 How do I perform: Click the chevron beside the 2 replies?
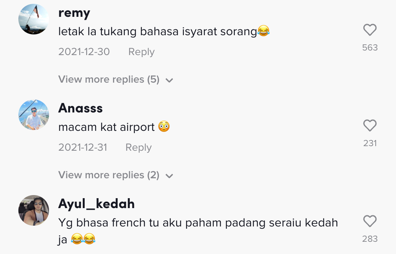[x=169, y=176]
